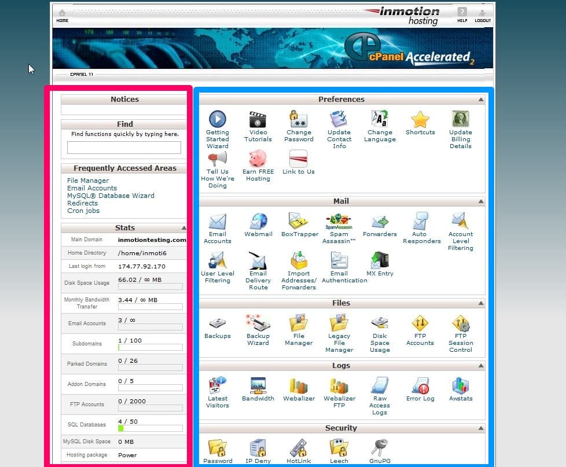Open the Earn FREE Hosting piggy bank

point(258,159)
